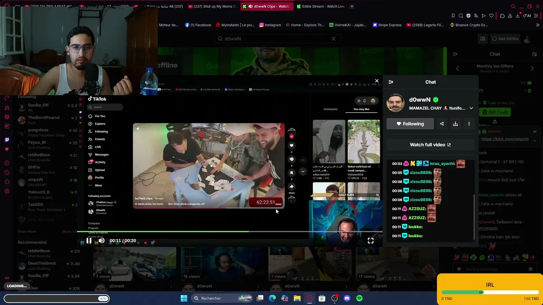The width and height of the screenshot is (543, 305).
Task: Click Show More under following list
Action: point(27,232)
